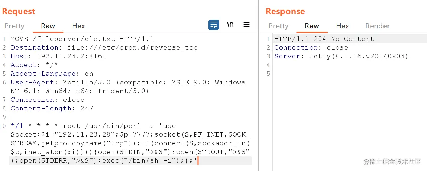Screen dimensions: 427x171
Task: Click Connection: close in Request panel
Action: coord(48,100)
